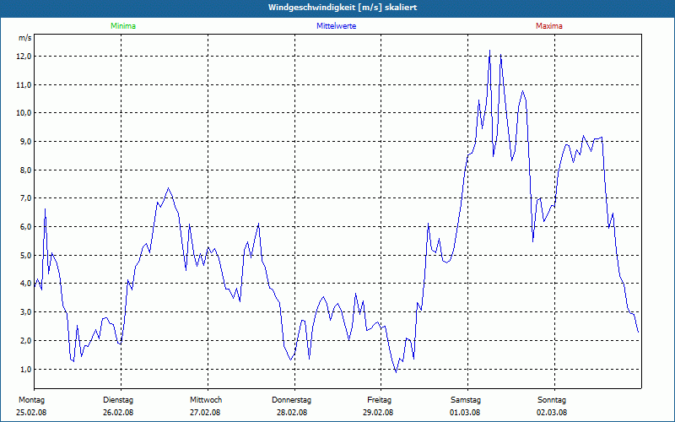Click the 3,0 y-axis value
The height and width of the screenshot is (422, 675).
coord(25,311)
